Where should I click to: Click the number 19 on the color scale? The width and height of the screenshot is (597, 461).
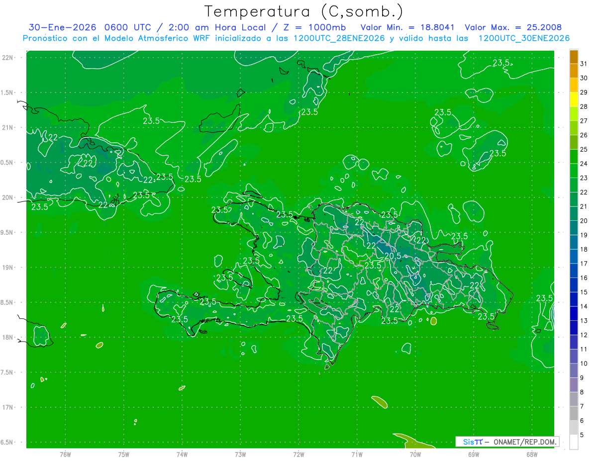tap(584, 235)
